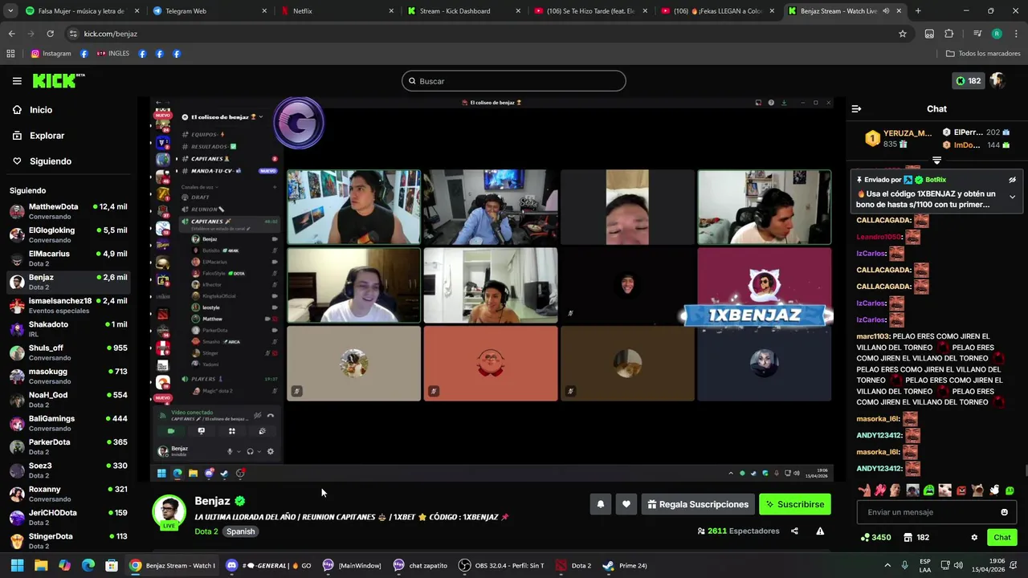Expand the pinned message chevron
Image resolution: width=1028 pixels, height=578 pixels.
1012,197
